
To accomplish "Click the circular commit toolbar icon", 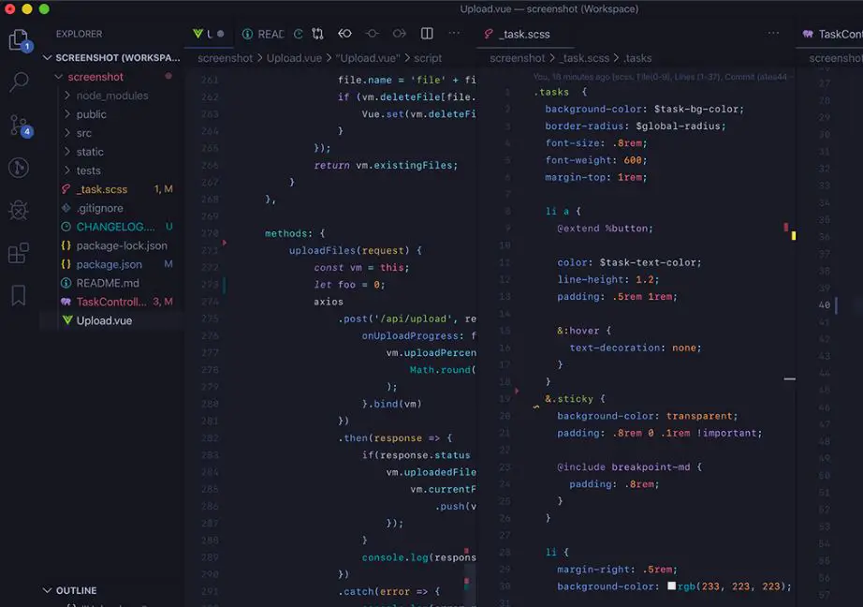I will (x=372, y=34).
